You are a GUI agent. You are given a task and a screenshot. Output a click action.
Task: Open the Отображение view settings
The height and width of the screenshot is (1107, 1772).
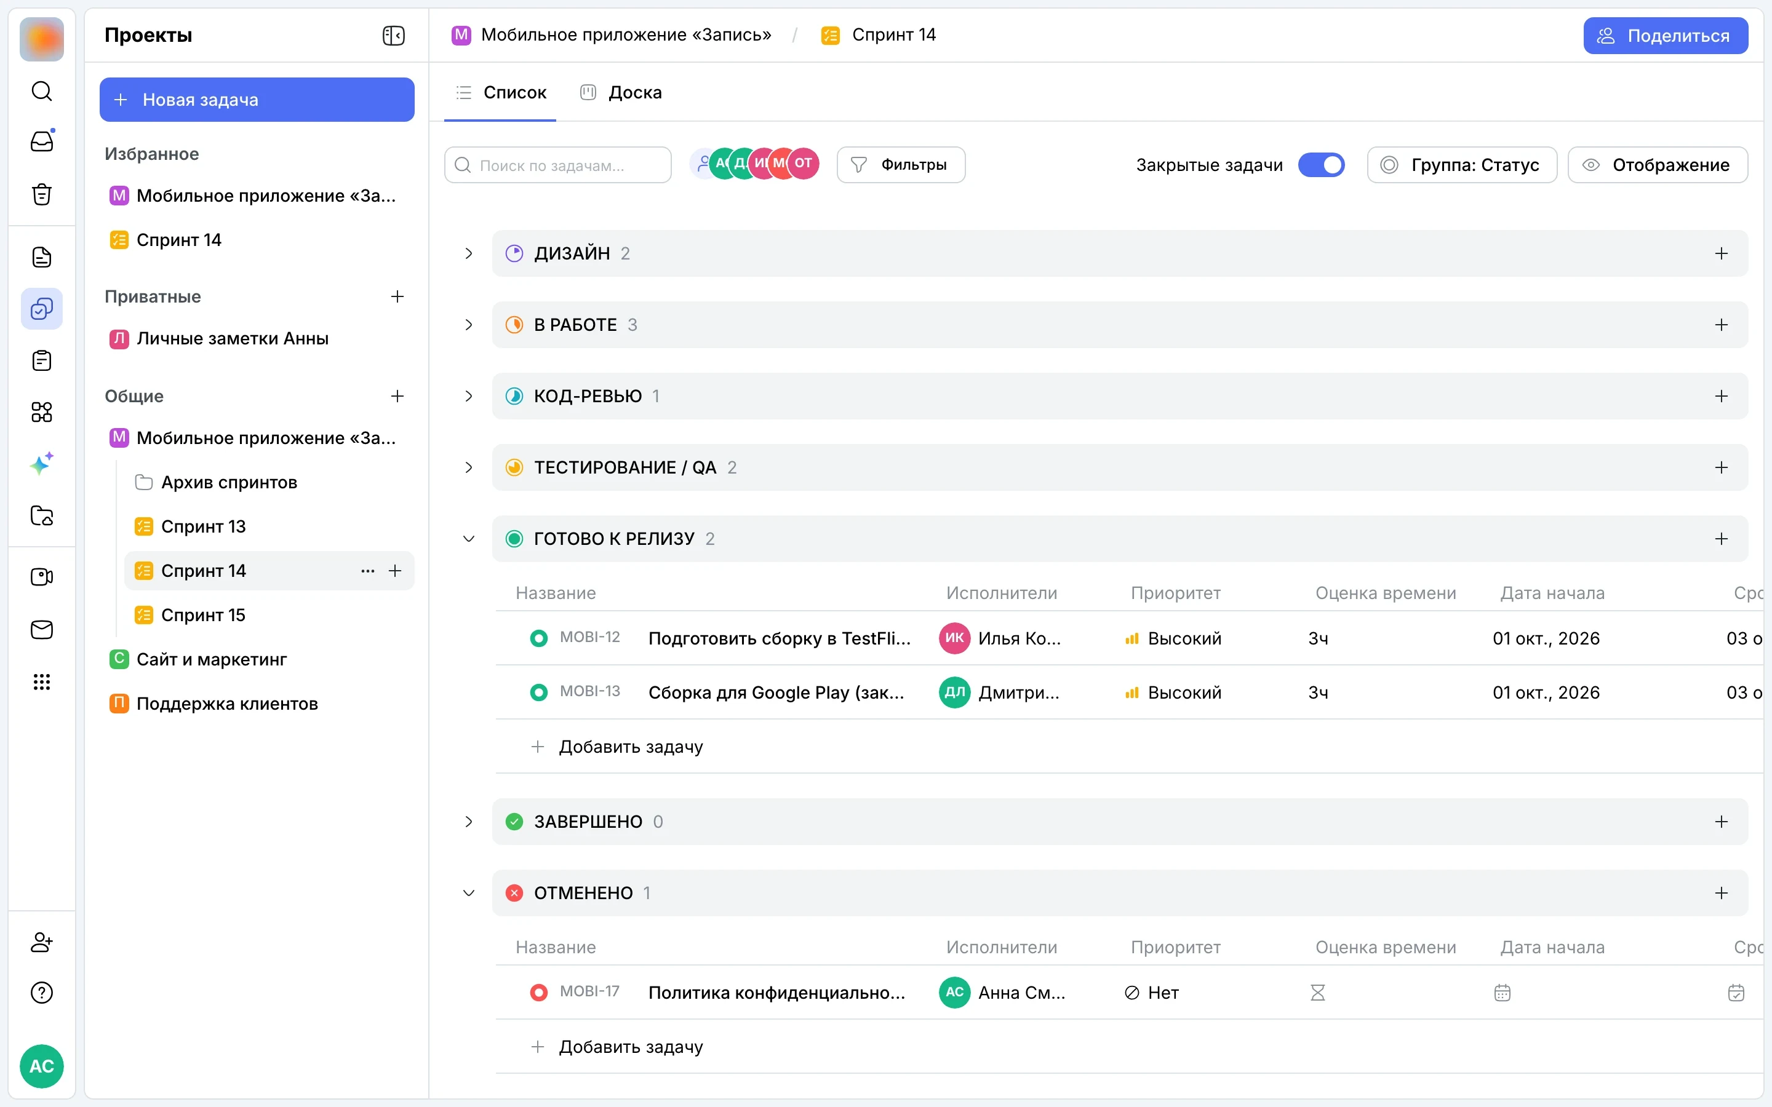pos(1657,165)
